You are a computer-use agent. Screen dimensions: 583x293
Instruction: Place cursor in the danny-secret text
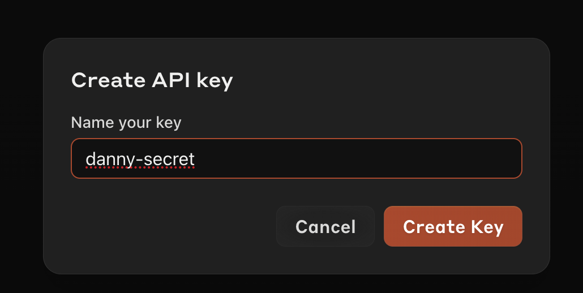click(140, 160)
